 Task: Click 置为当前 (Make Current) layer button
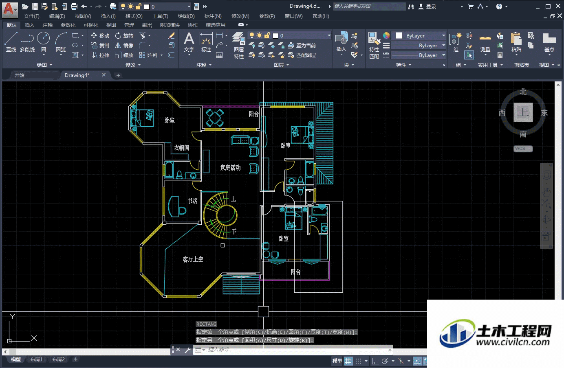click(x=302, y=45)
